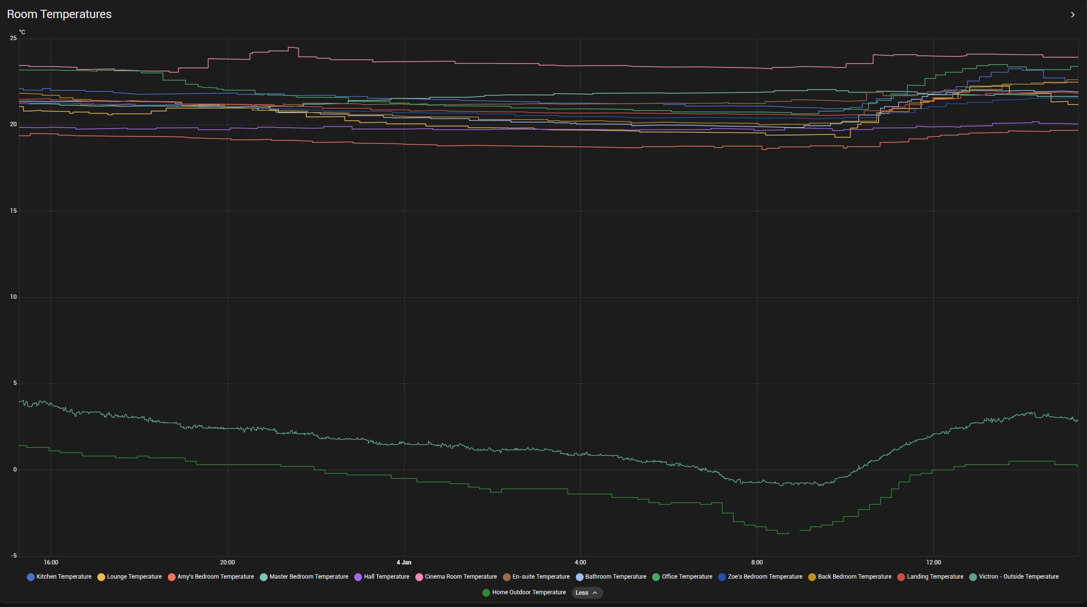Click the chevron icon on Less button
The height and width of the screenshot is (607, 1087).
[595, 593]
